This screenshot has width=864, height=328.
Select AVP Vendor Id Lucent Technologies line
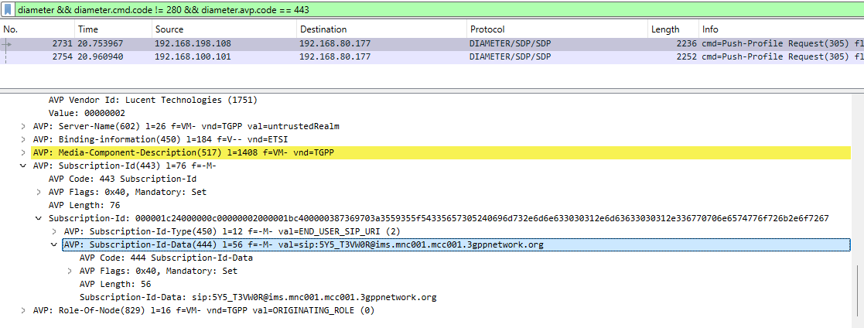pos(152,101)
